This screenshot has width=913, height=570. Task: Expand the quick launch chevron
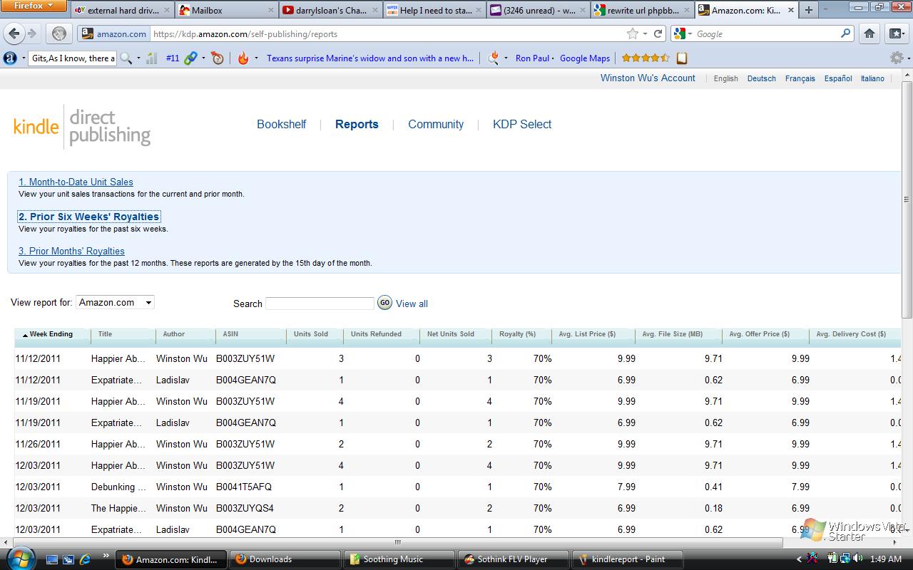click(106, 555)
